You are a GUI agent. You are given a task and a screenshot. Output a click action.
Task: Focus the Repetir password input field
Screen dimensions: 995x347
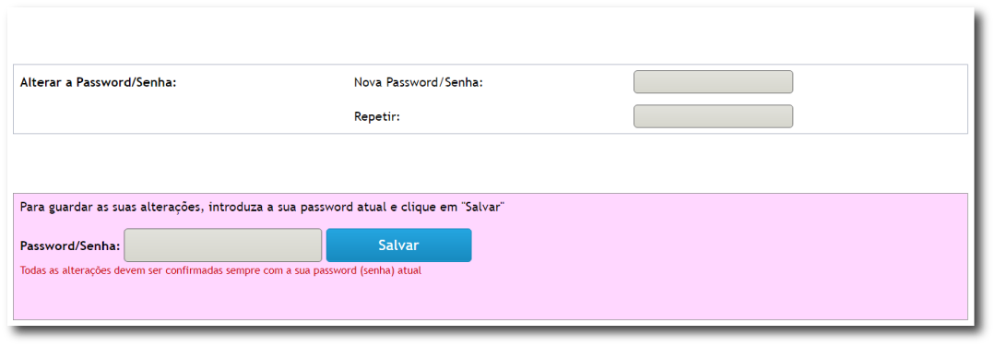click(x=713, y=116)
